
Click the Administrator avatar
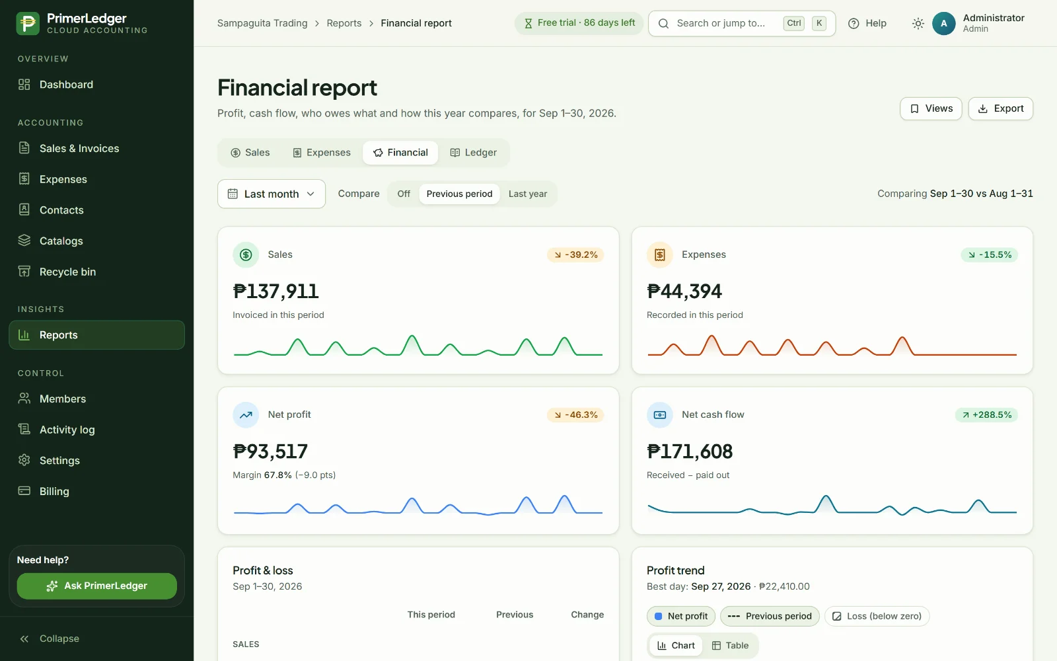pos(943,23)
